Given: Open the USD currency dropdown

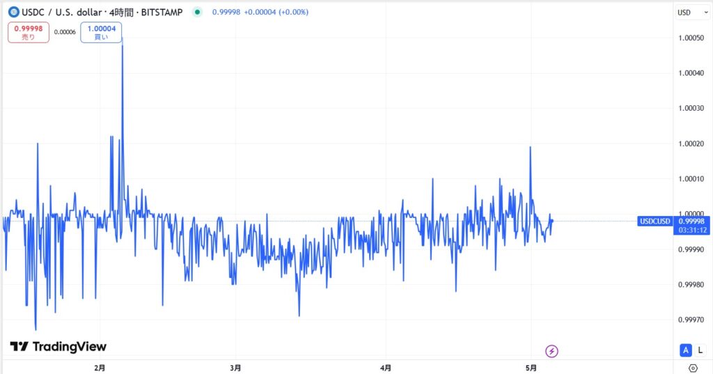Looking at the screenshot, I should tap(692, 13).
